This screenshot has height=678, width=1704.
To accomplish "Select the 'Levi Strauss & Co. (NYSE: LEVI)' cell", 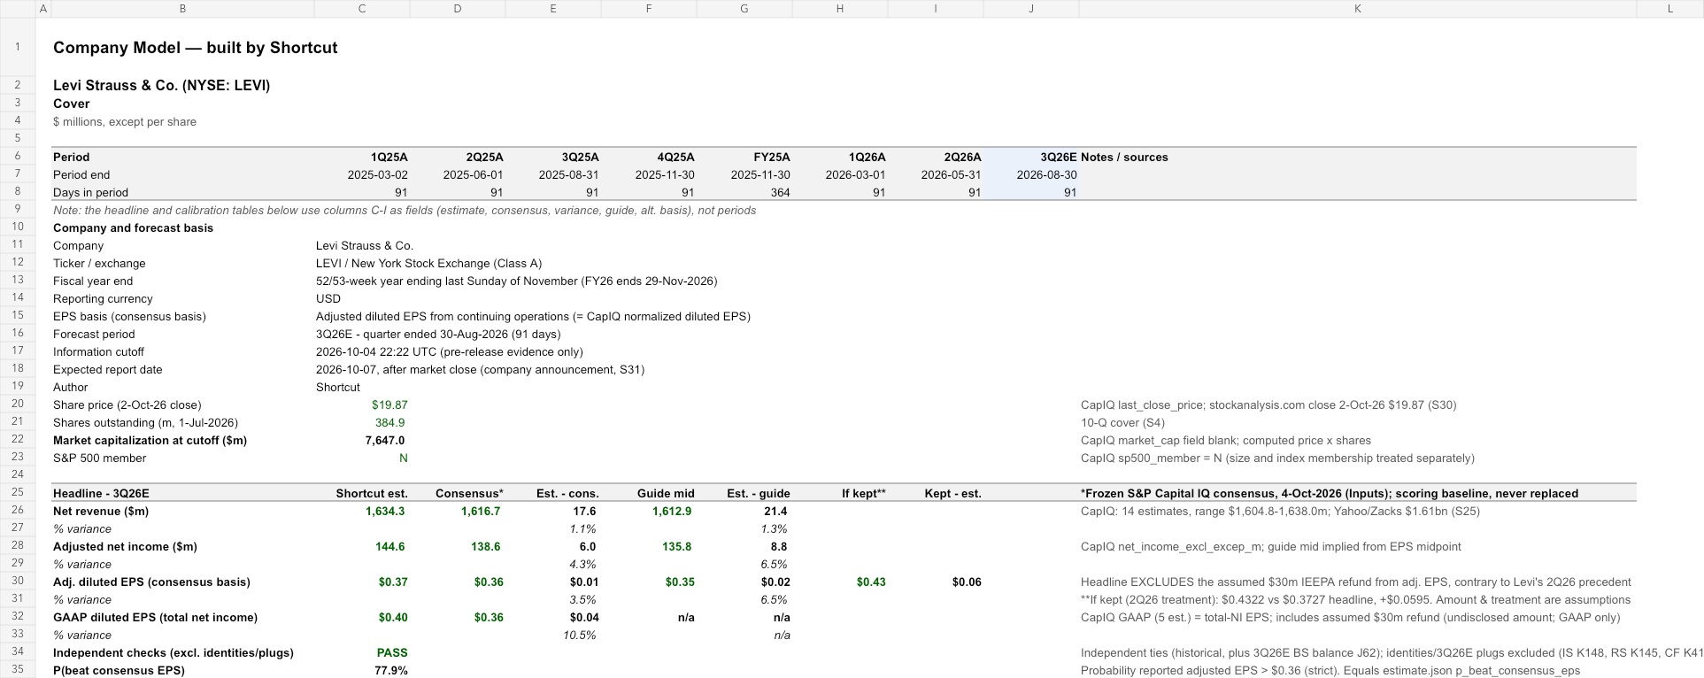I will pos(162,86).
